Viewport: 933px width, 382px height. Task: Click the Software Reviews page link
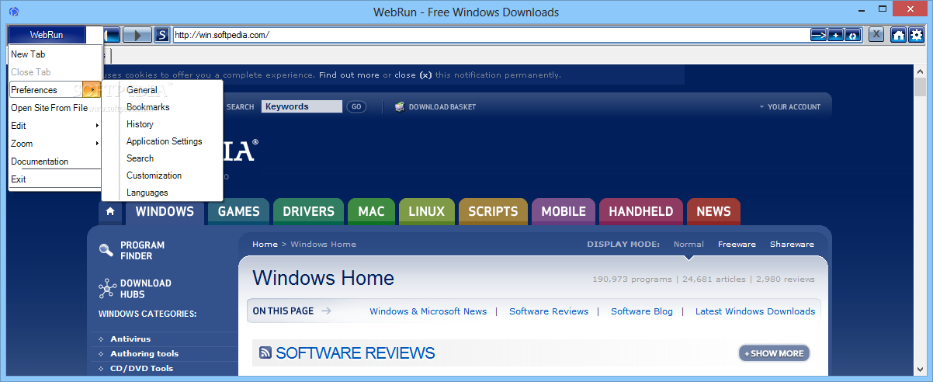[x=549, y=311]
